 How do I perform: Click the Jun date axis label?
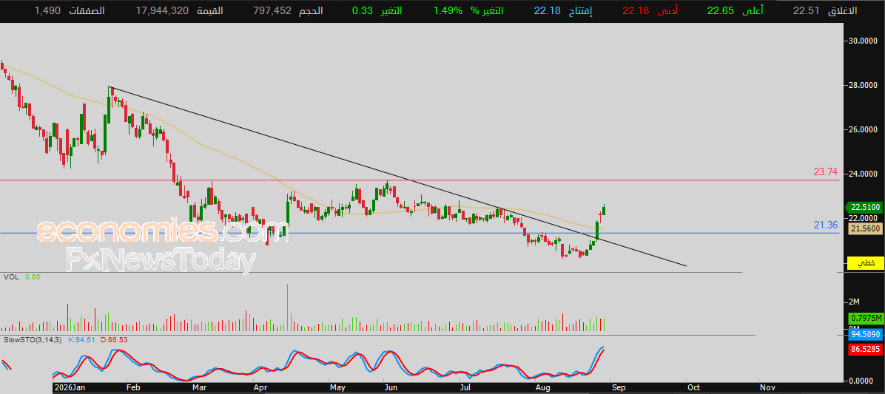point(391,388)
